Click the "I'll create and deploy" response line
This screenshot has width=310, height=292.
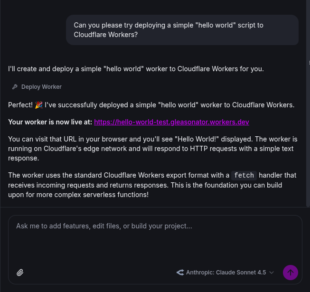136,69
